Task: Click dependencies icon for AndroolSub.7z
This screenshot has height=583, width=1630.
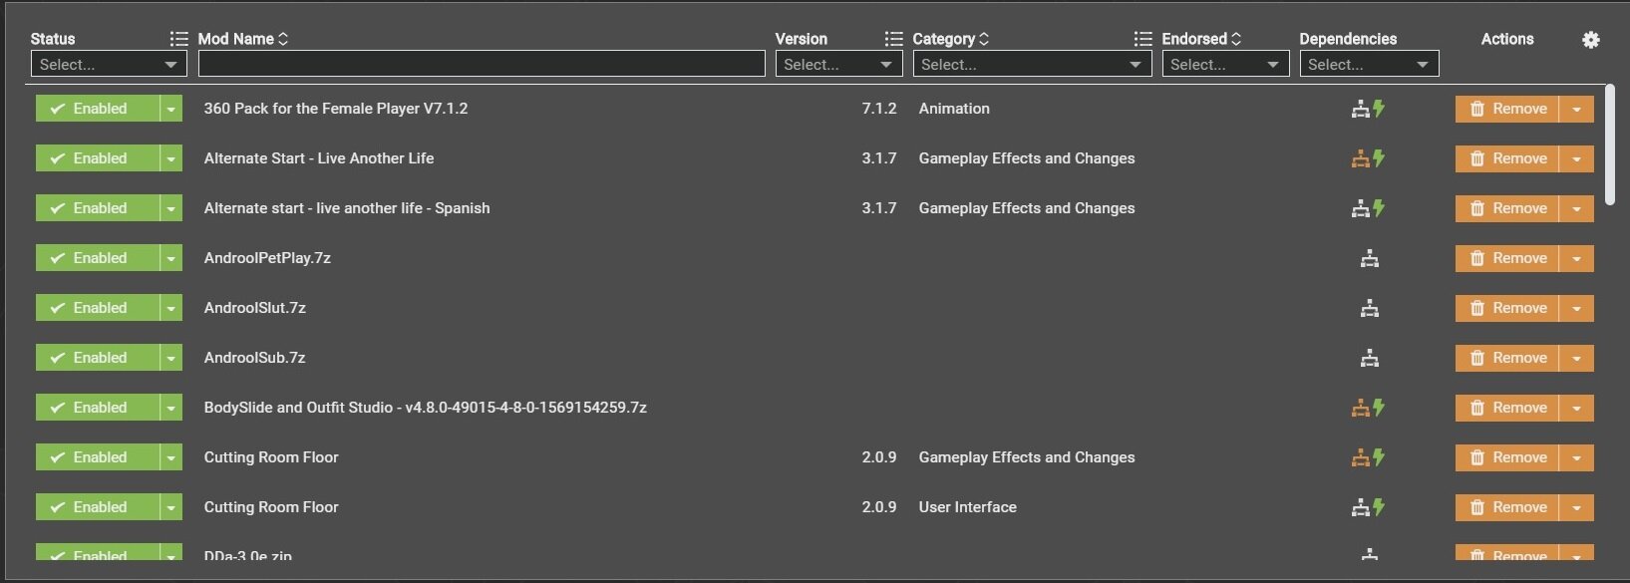Action: click(x=1370, y=359)
